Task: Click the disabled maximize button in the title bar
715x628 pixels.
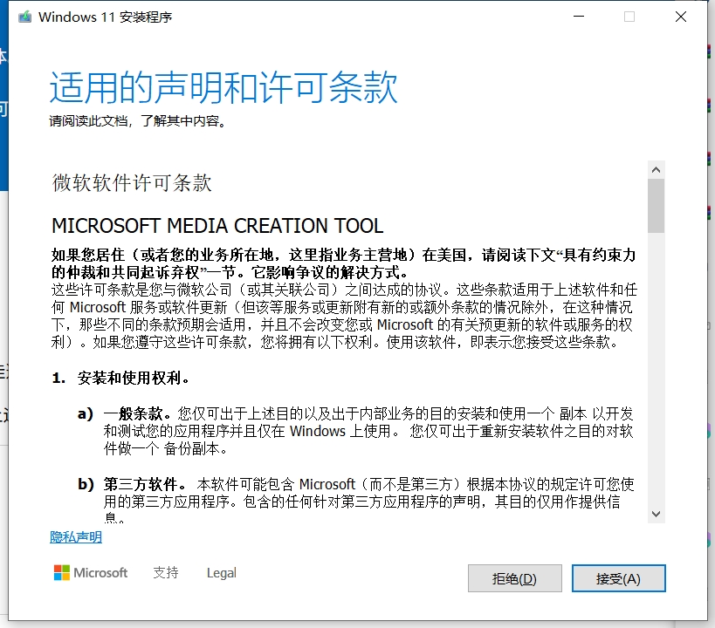Action: [x=629, y=17]
